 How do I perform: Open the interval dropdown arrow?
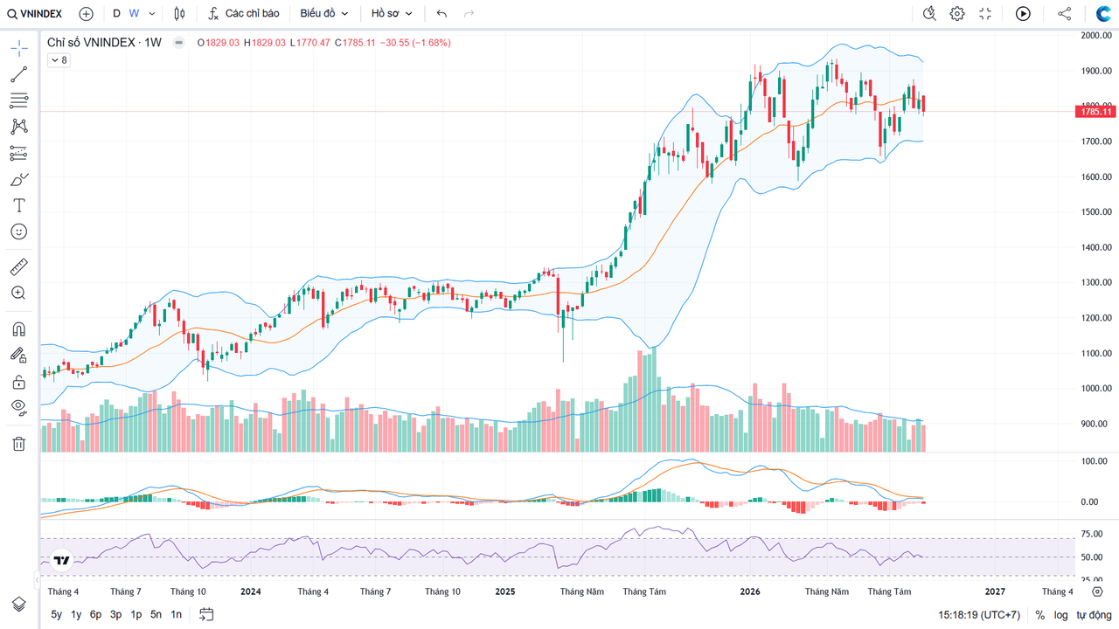point(153,14)
